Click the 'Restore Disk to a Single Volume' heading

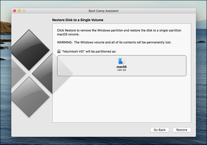click(x=78, y=20)
